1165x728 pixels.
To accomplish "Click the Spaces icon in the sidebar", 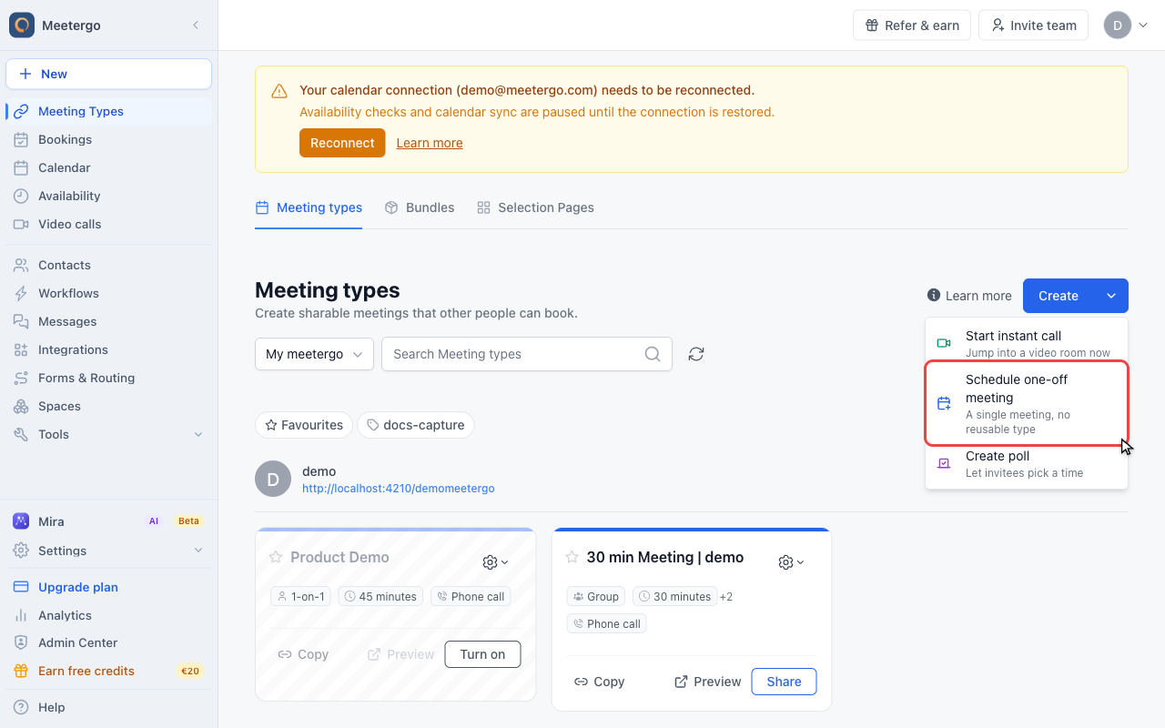I will click(21, 406).
